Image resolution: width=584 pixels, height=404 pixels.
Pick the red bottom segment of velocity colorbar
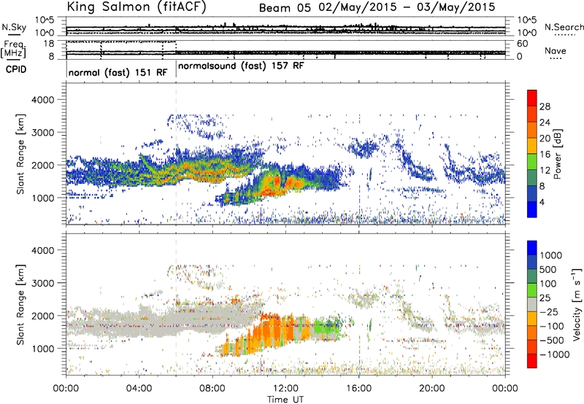pyautogui.click(x=532, y=361)
